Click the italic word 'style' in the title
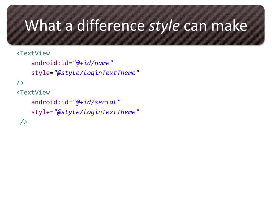Screen dimensions: 272x204 pyautogui.click(x=164, y=26)
